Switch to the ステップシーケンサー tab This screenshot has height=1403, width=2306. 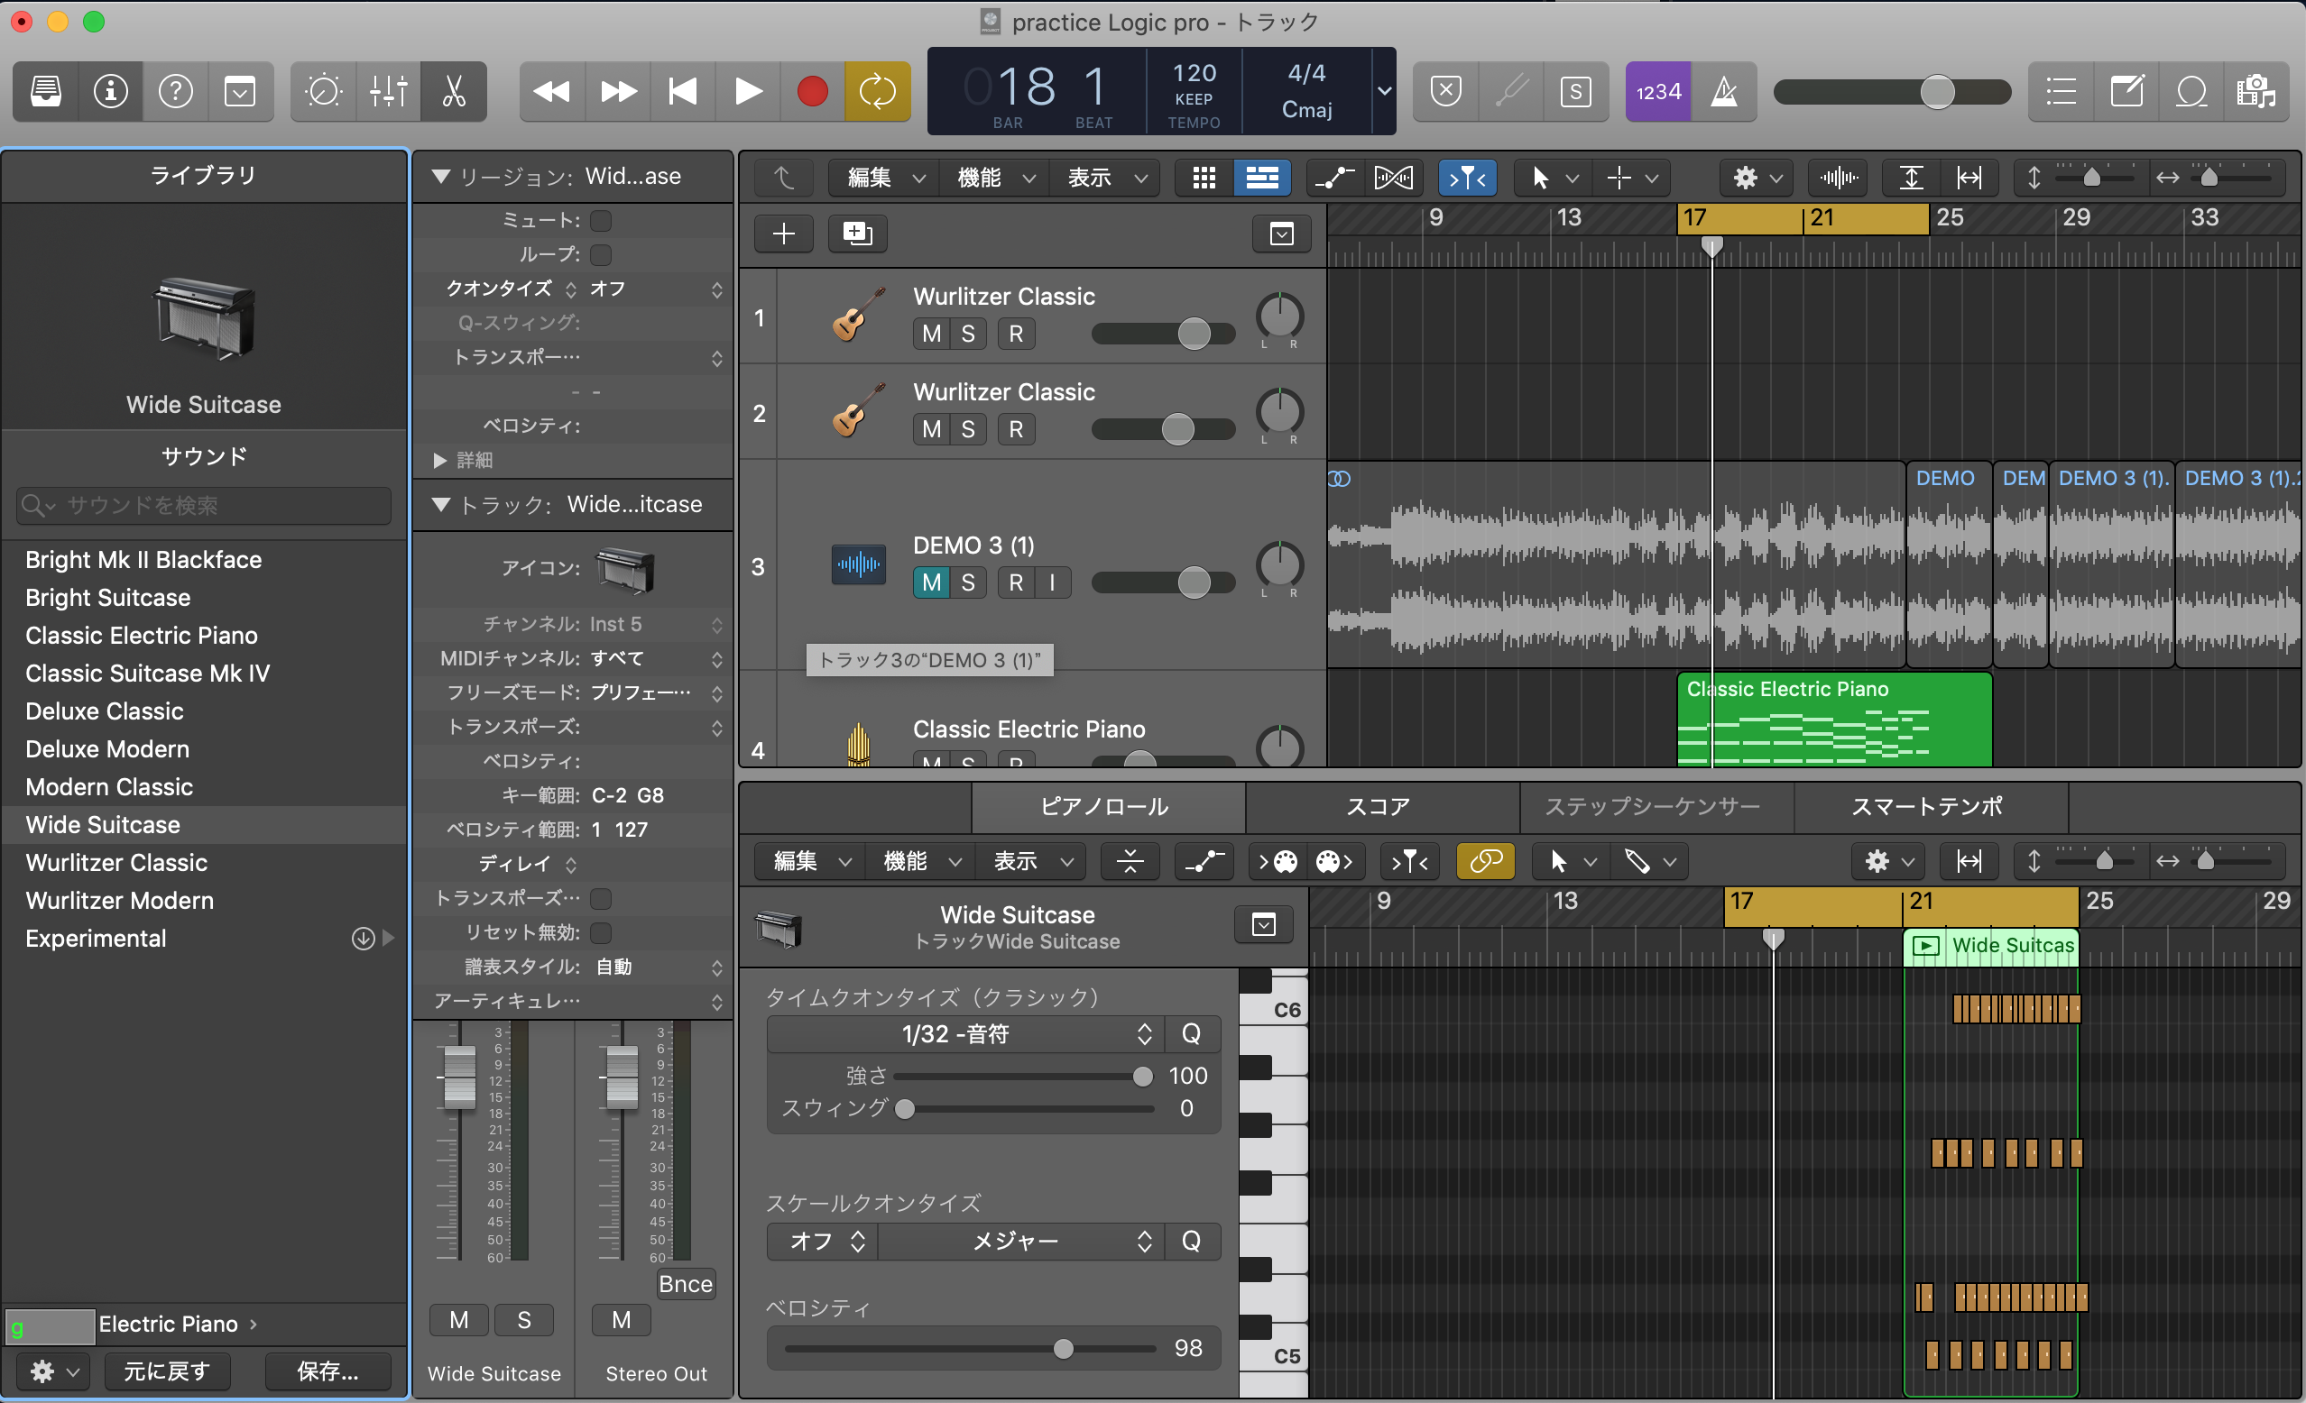click(x=1655, y=806)
